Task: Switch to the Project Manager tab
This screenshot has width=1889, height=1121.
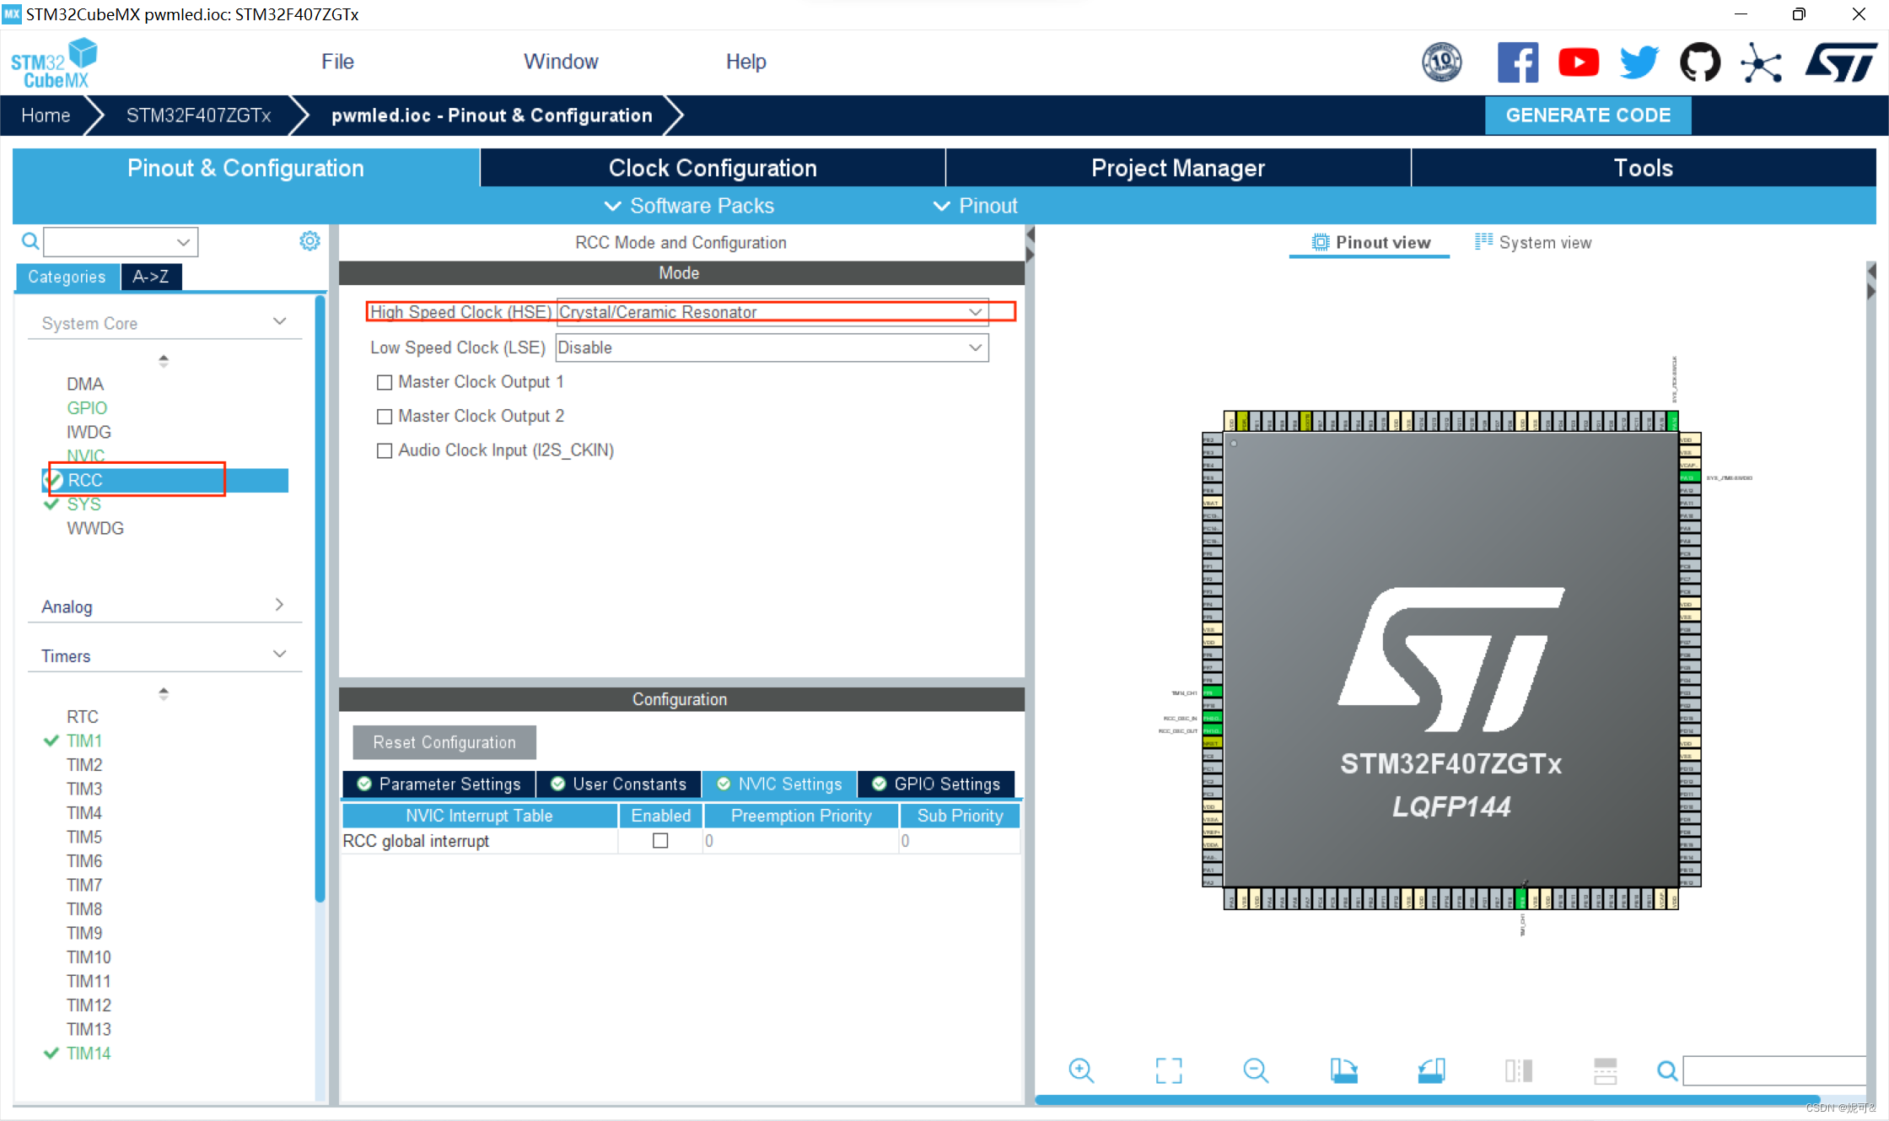Action: click(x=1176, y=168)
